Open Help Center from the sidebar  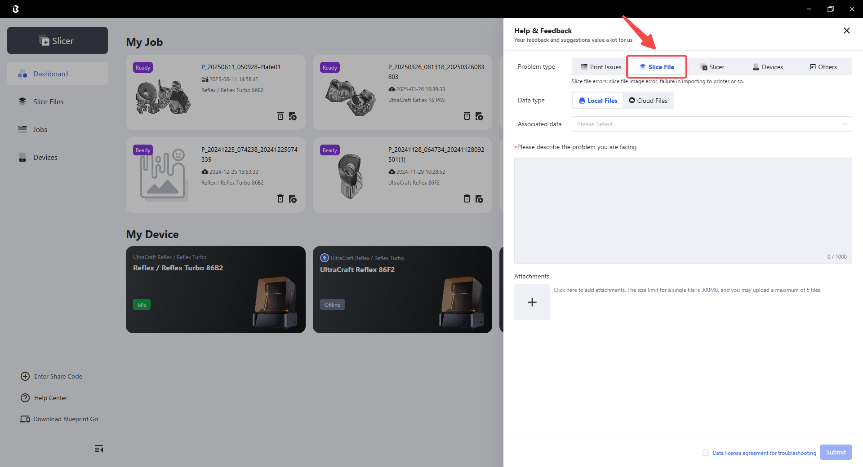(50, 398)
